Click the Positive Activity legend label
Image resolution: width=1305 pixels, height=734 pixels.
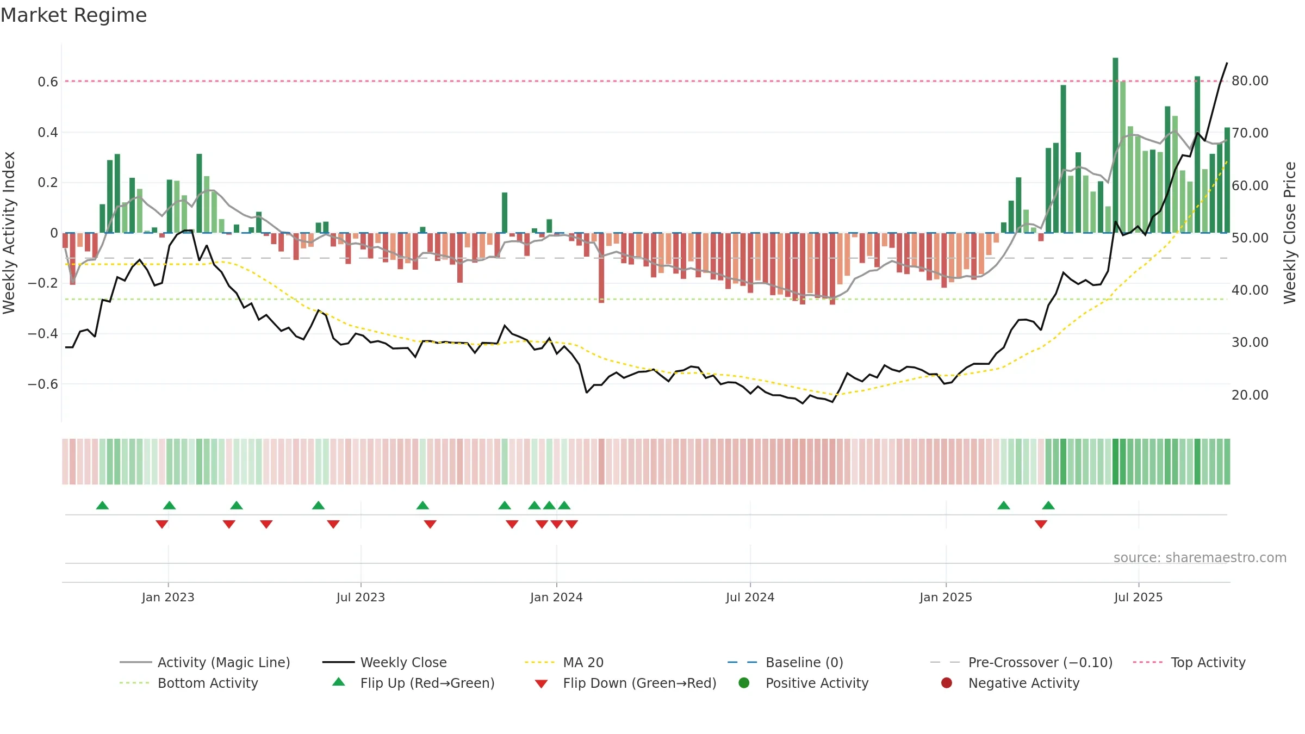(x=817, y=683)
